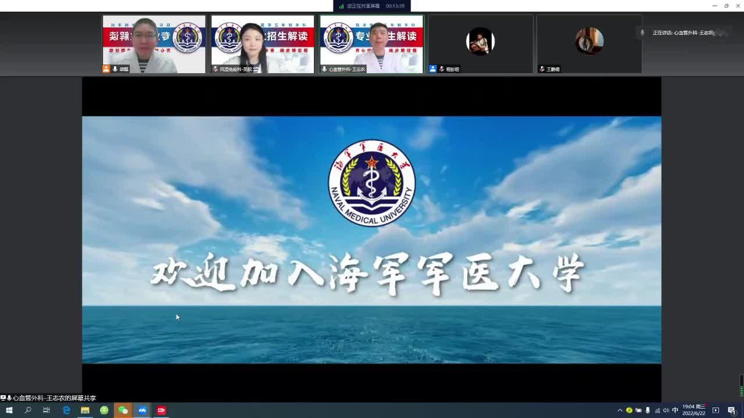Select first participant's video thumbnail

point(154,44)
